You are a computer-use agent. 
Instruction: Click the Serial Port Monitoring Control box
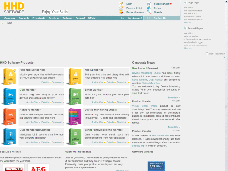[x=74, y=137]
